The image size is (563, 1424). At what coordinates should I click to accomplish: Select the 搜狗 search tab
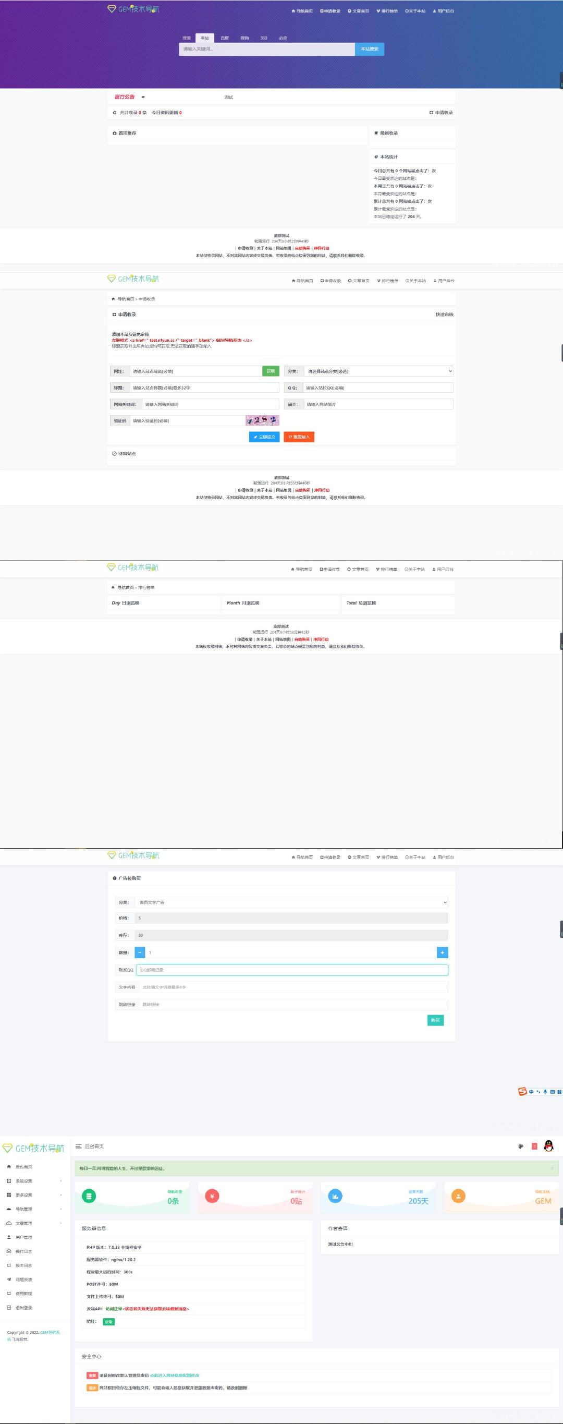point(244,38)
